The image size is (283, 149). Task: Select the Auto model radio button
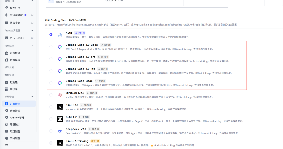click(x=51, y=35)
